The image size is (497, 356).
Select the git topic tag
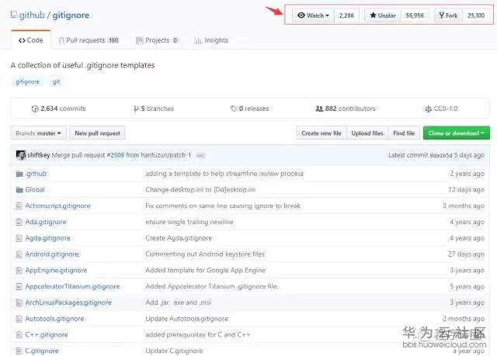(x=56, y=81)
